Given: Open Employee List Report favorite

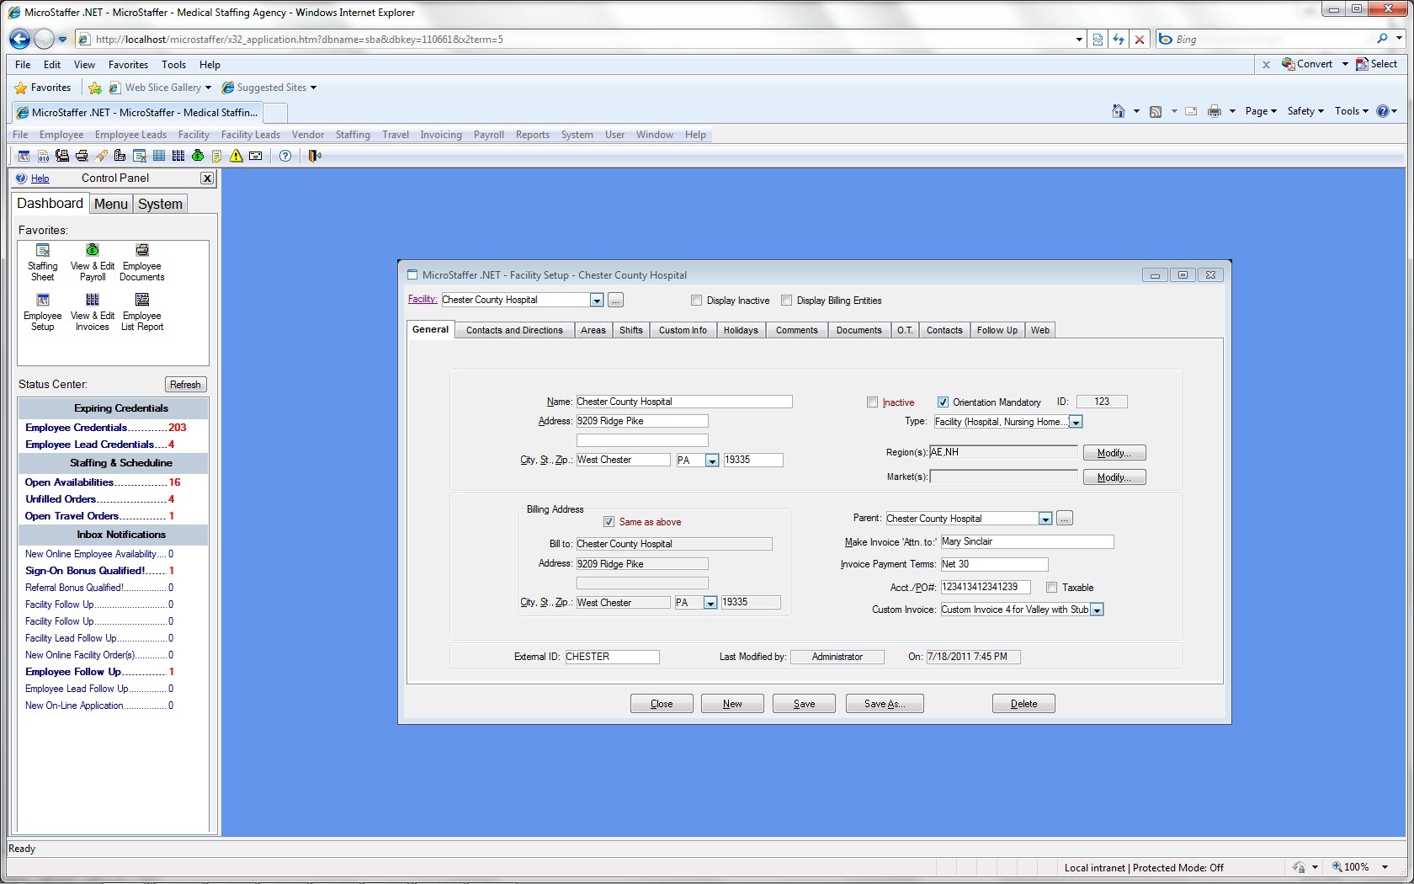Looking at the screenshot, I should click(x=141, y=311).
